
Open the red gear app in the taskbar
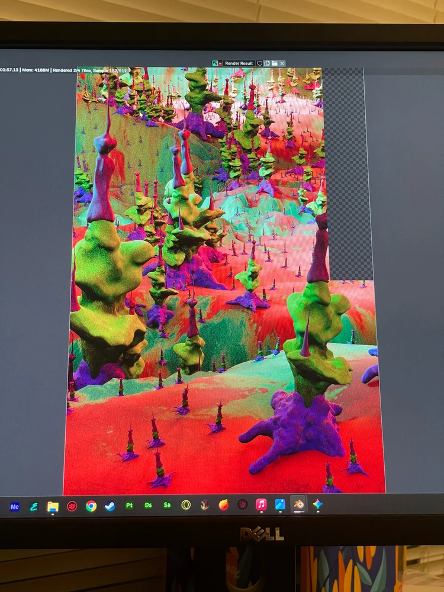click(72, 506)
